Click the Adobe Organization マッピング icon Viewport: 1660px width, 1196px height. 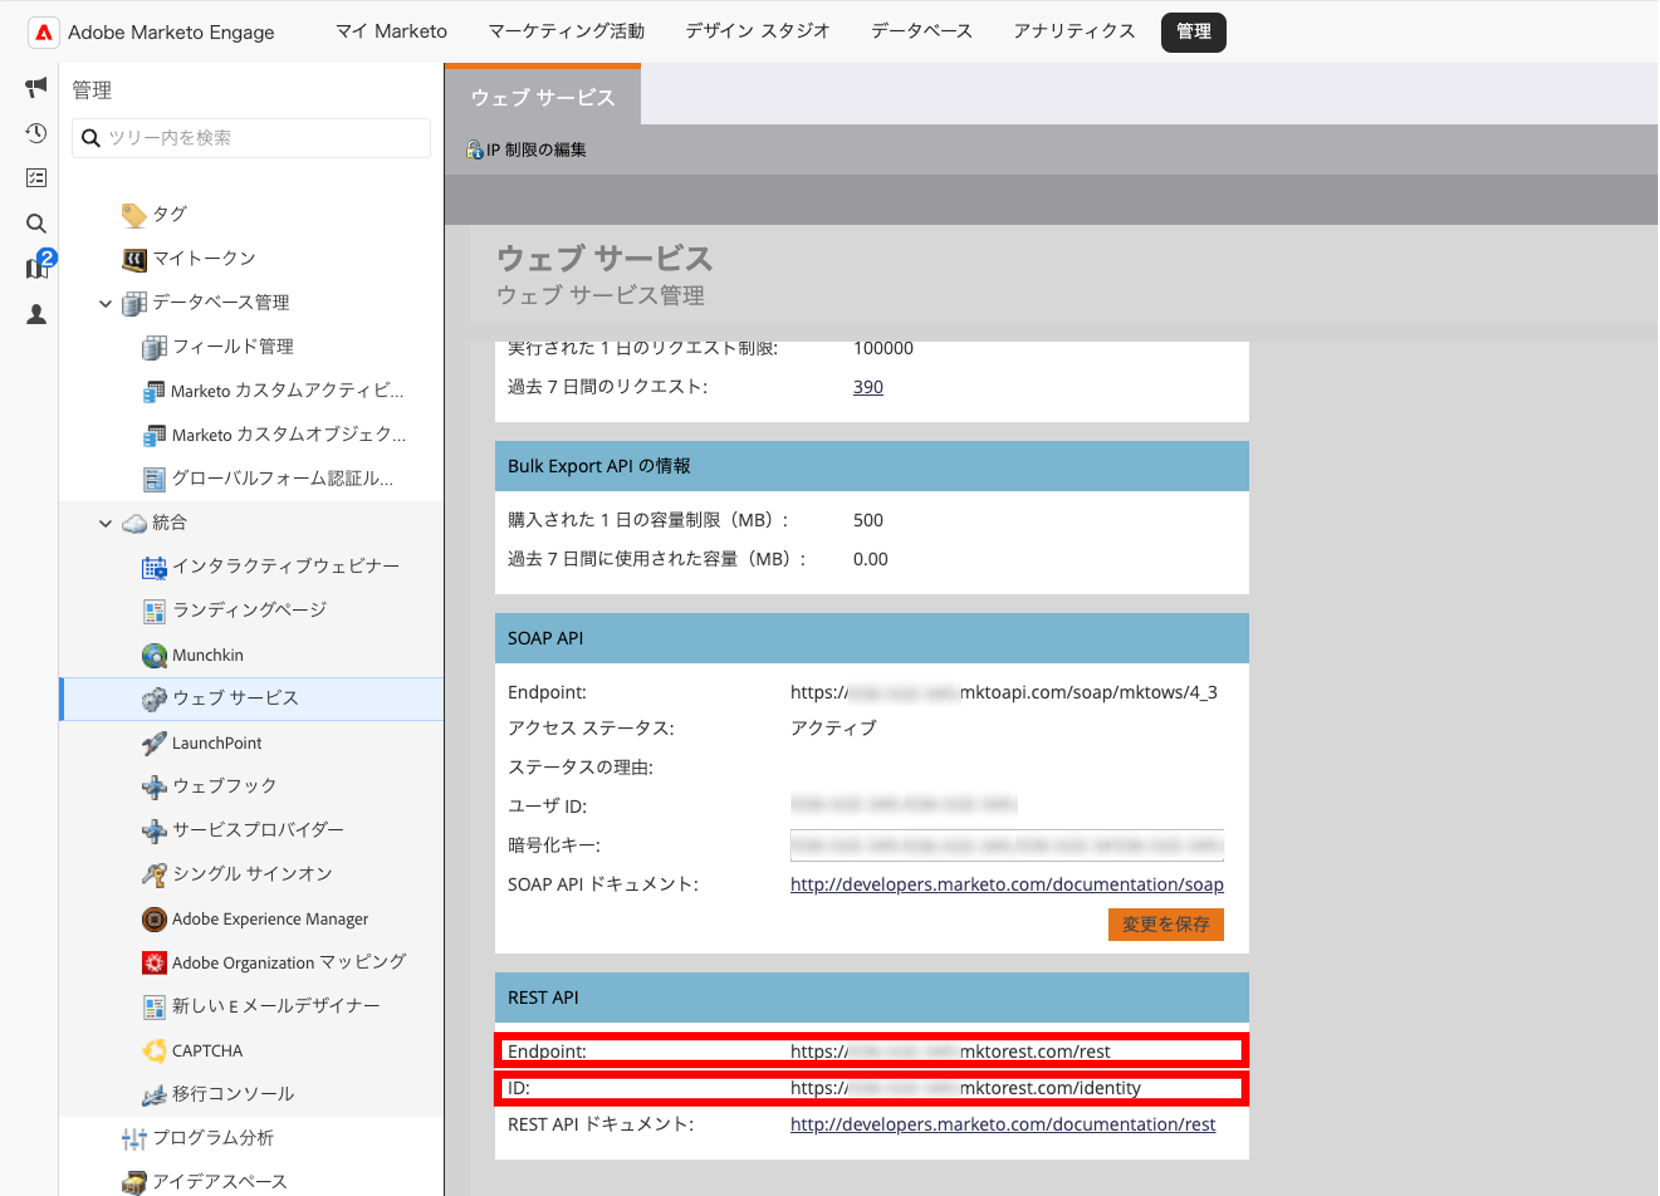(x=154, y=963)
